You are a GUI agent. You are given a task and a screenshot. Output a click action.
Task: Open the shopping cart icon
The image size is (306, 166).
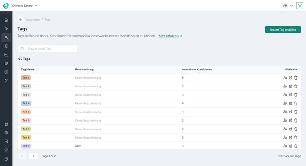tap(300, 5)
